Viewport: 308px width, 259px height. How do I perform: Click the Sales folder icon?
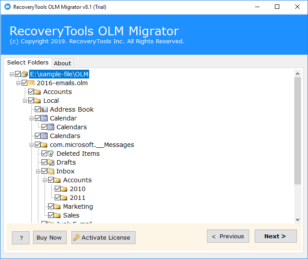point(57,215)
